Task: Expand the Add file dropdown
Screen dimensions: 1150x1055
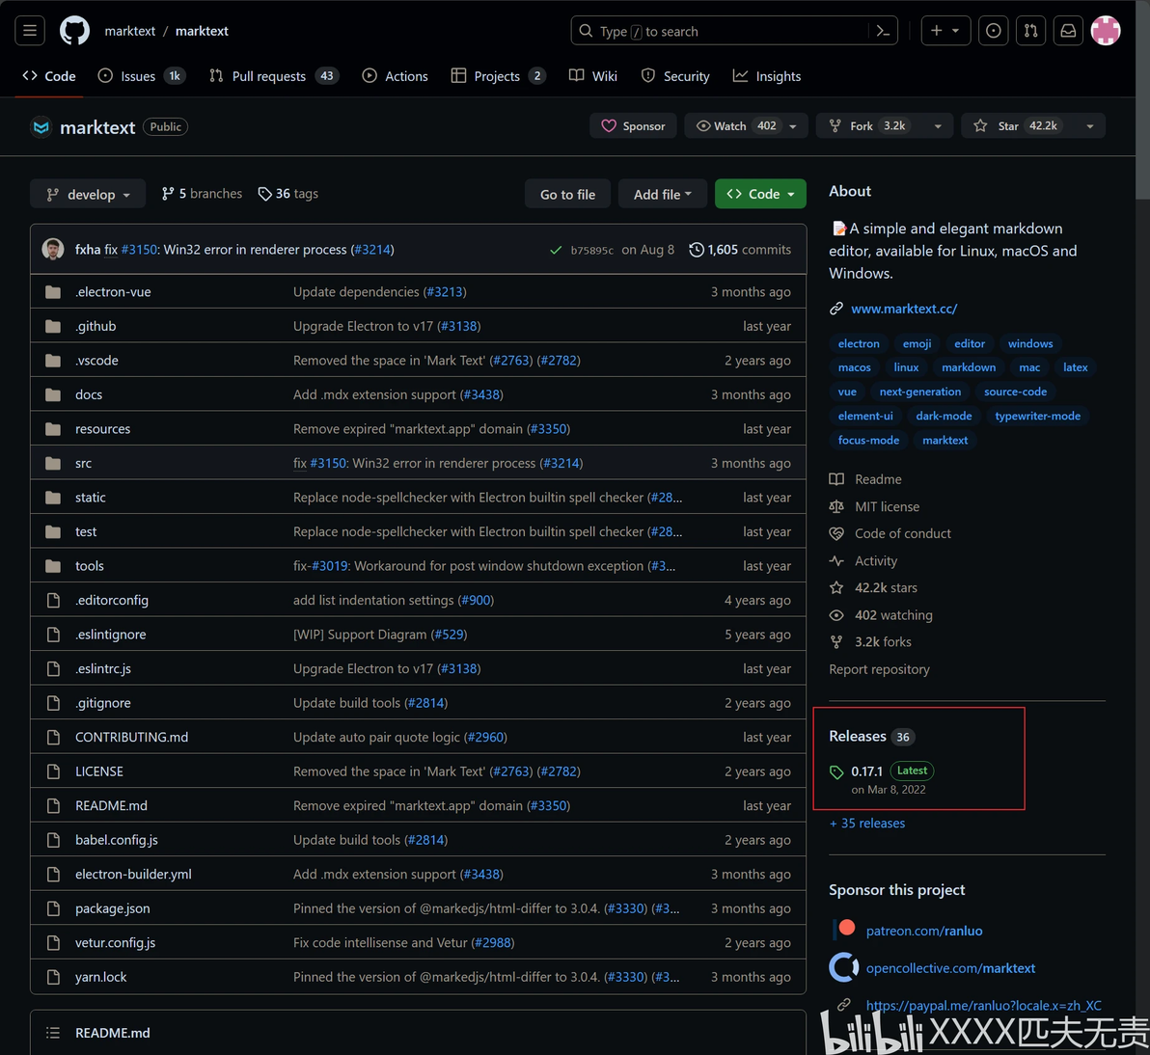Action: (x=662, y=194)
